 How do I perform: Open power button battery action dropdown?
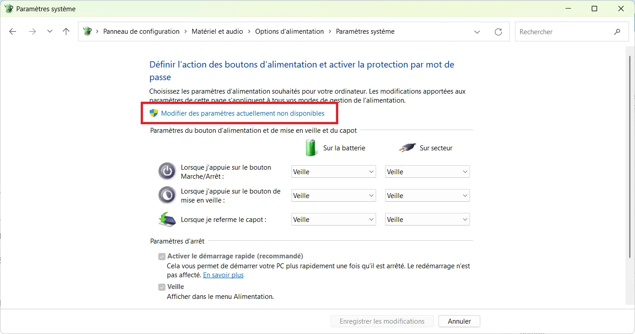(334, 172)
